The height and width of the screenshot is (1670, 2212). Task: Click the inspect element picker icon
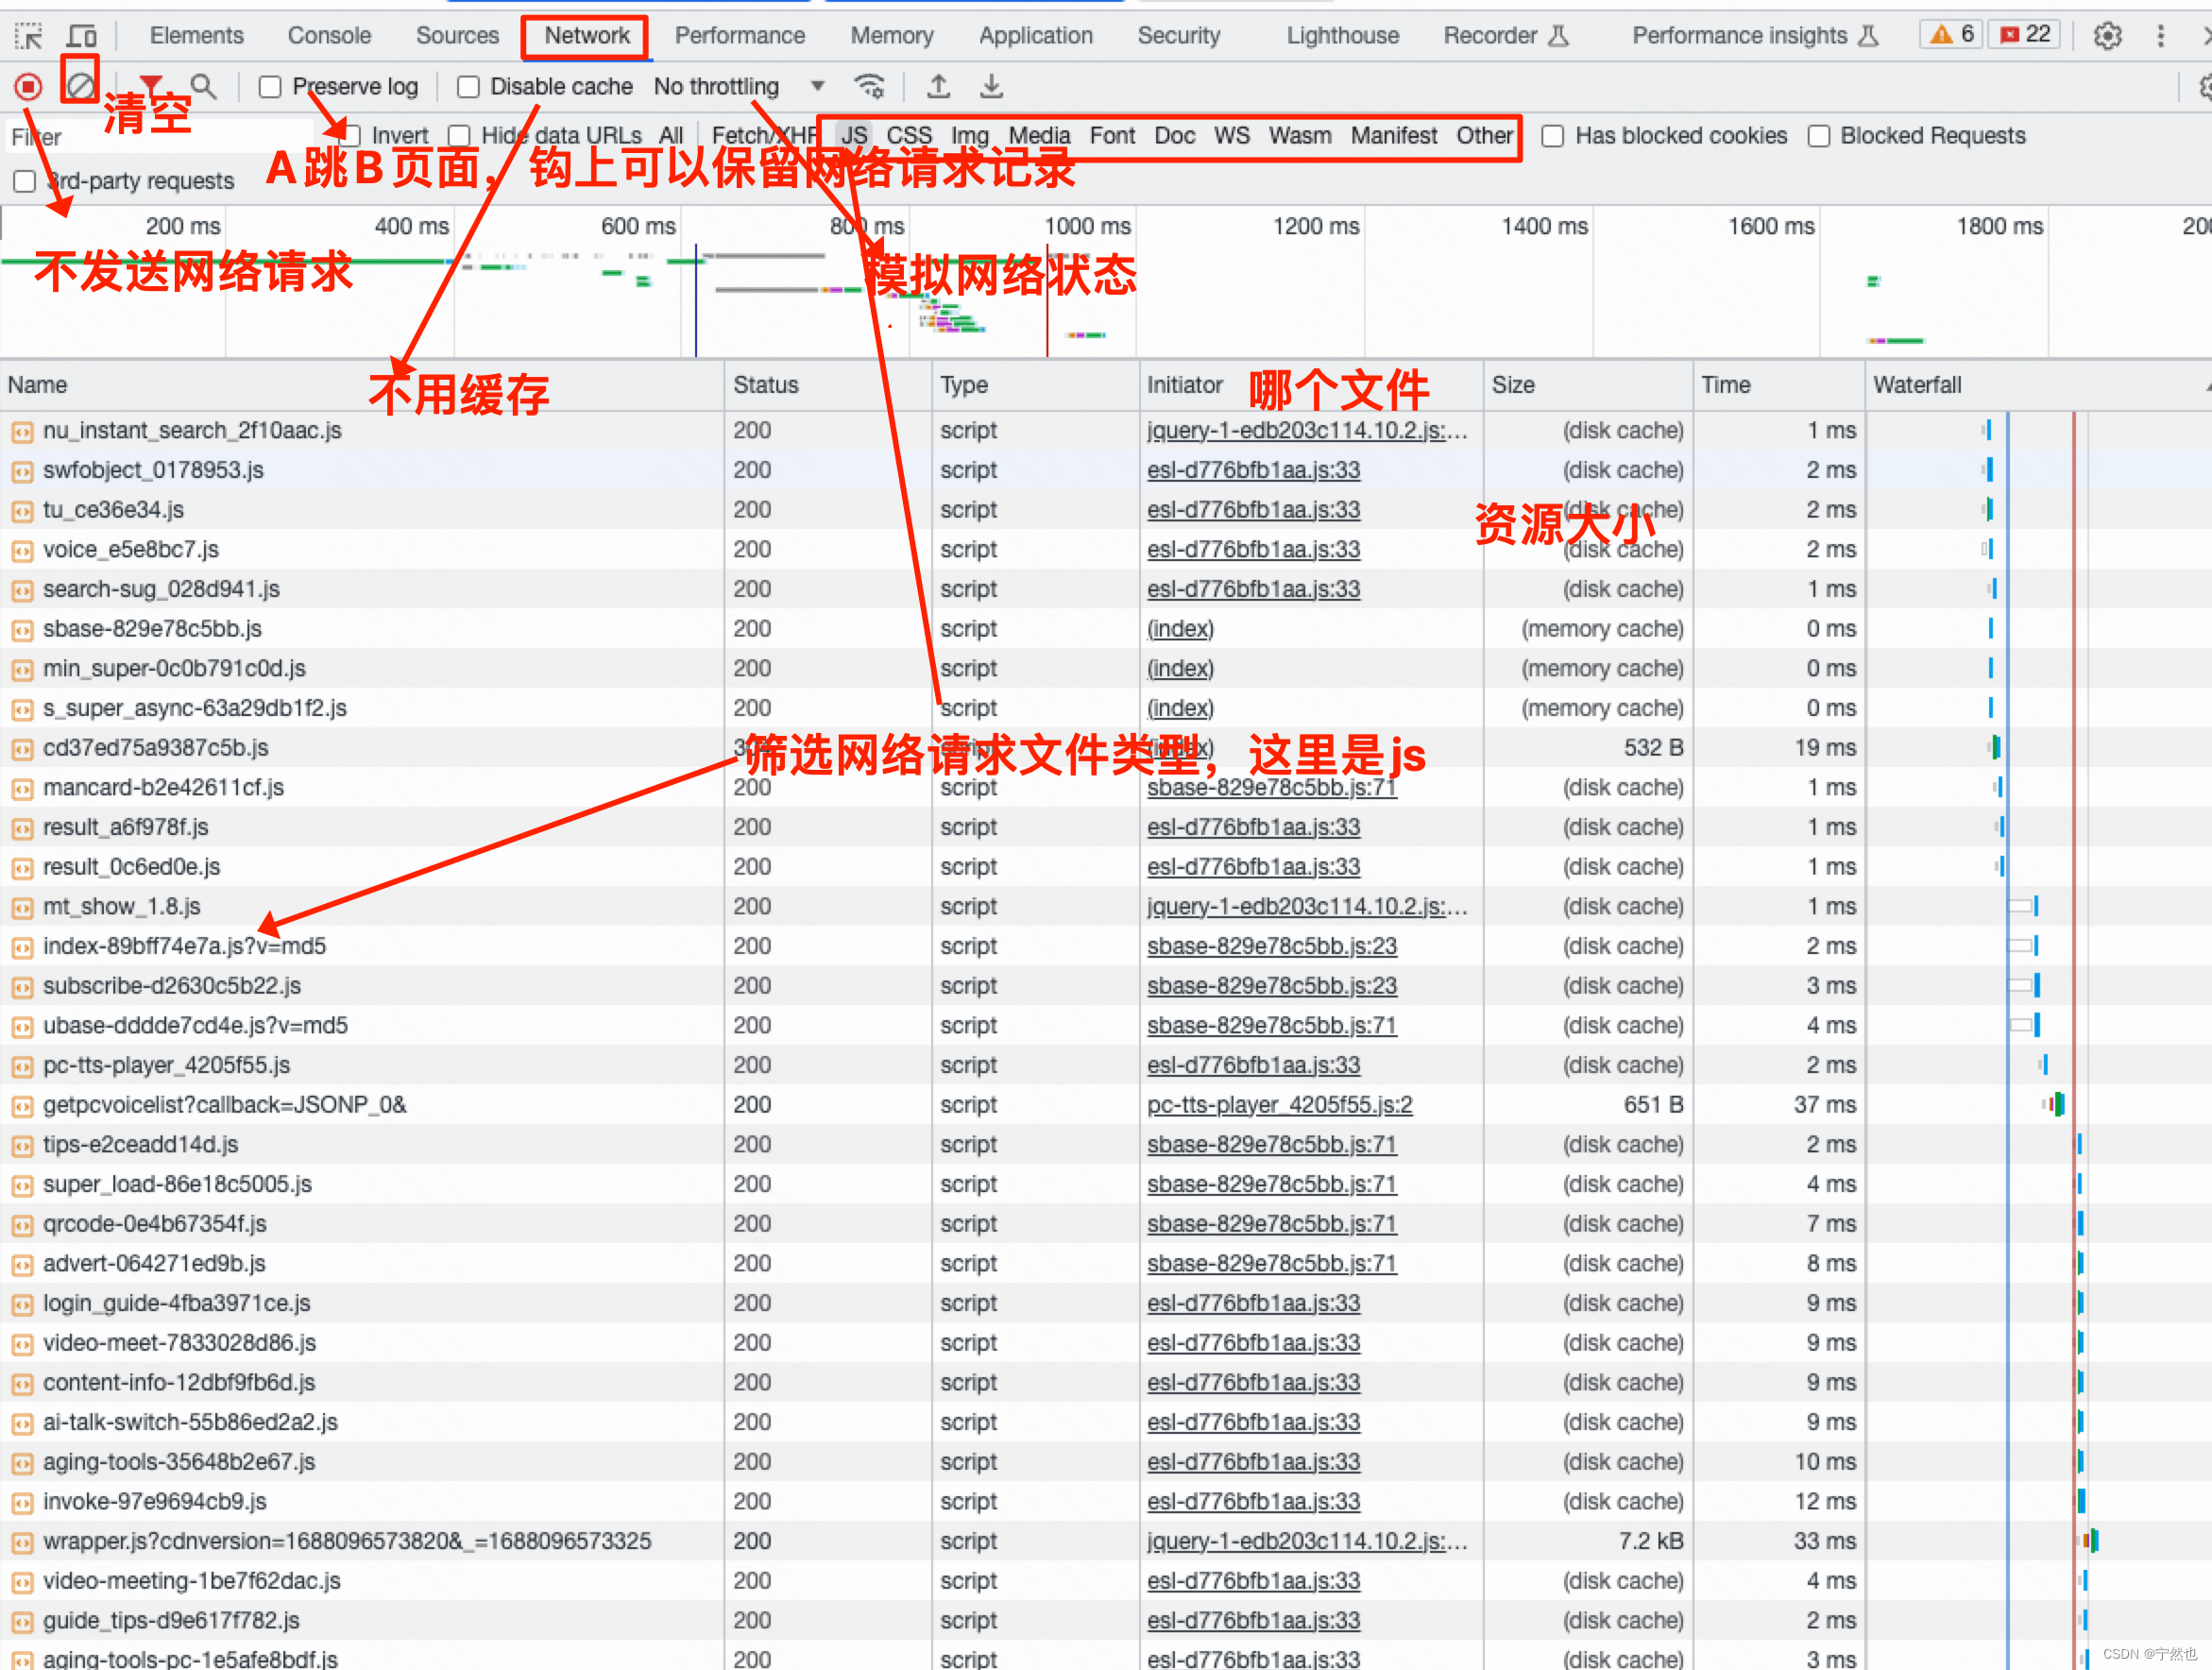pyautogui.click(x=28, y=37)
